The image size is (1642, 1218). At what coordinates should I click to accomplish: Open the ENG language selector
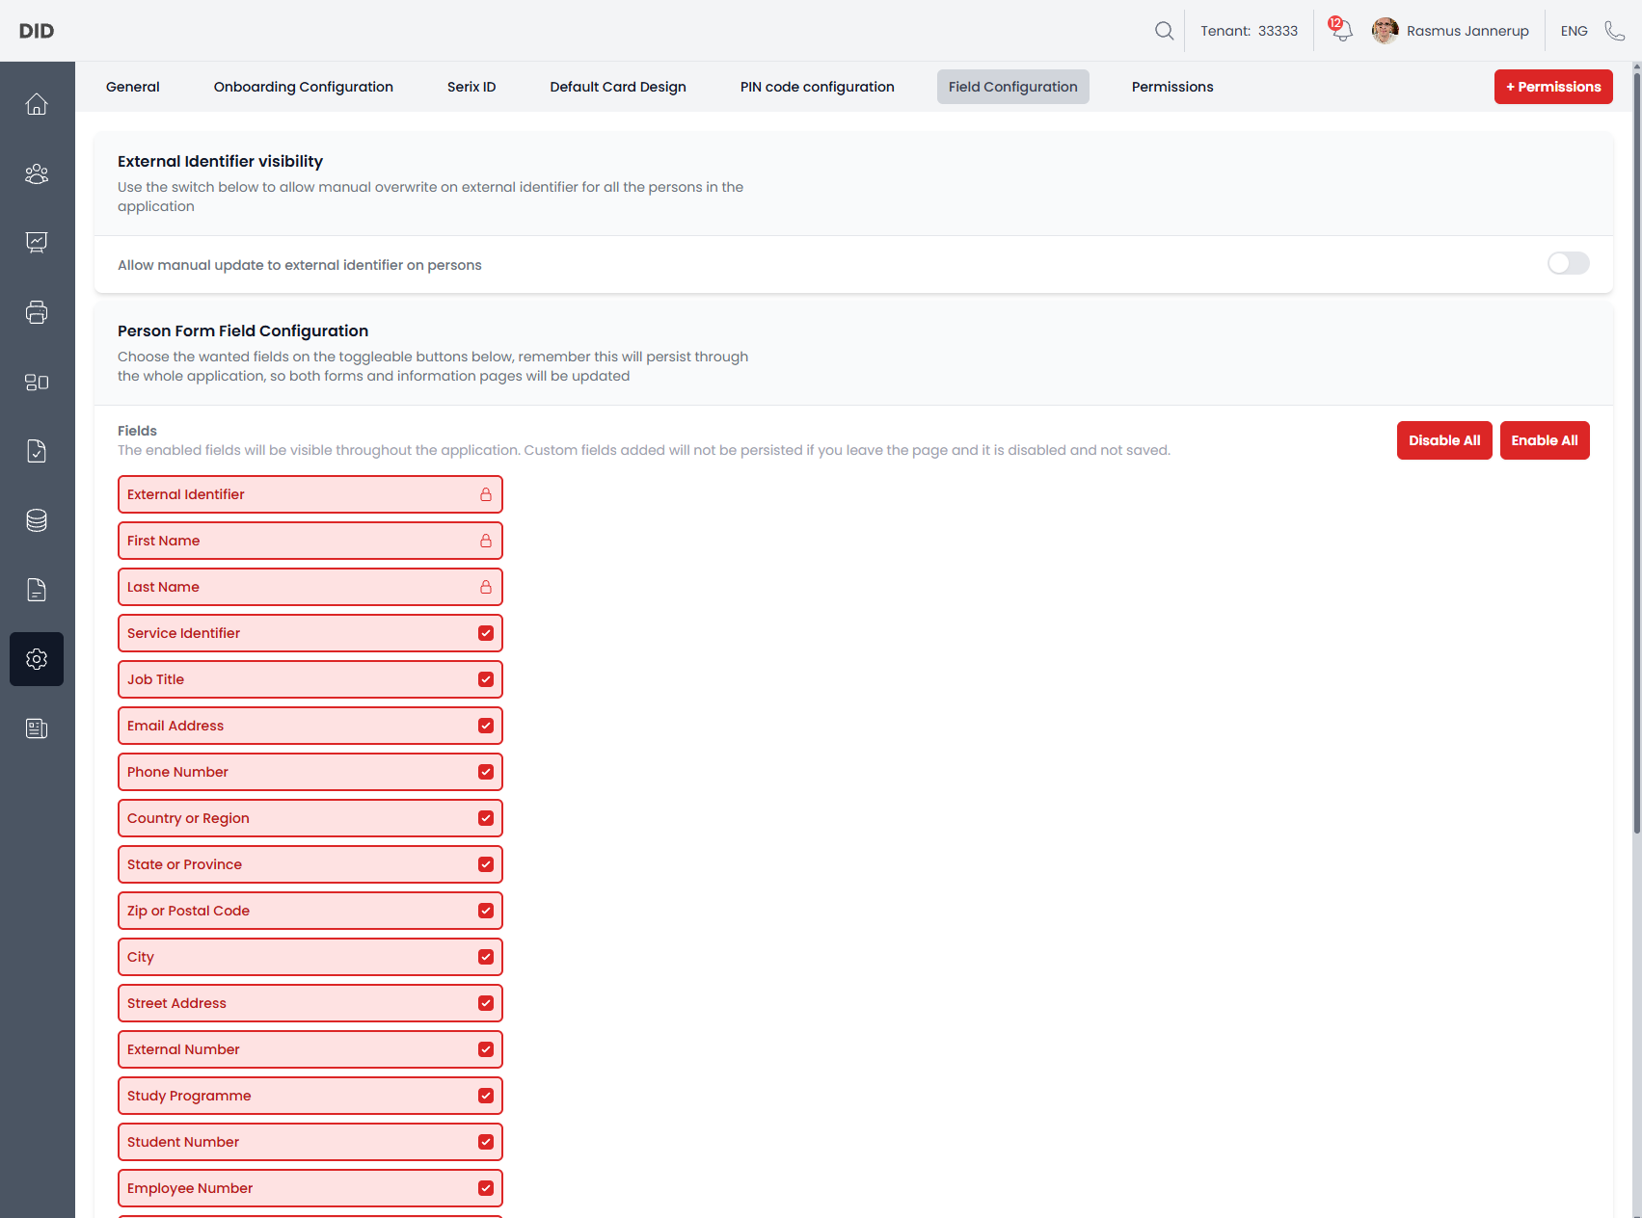[1574, 31]
